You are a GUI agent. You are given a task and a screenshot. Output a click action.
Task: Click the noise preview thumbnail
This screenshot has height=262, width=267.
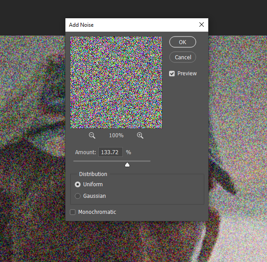pos(116,82)
